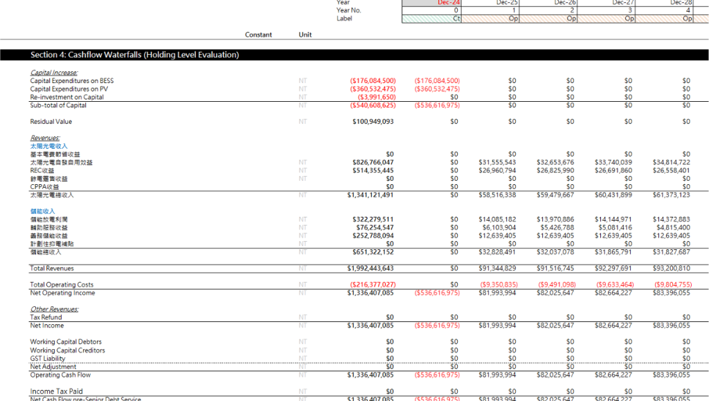
Task: Select the REC收益 row label
Action: pyautogui.click(x=42, y=170)
